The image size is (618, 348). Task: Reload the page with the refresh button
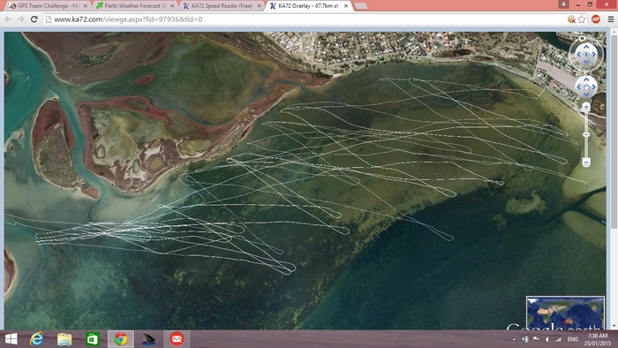click(34, 19)
